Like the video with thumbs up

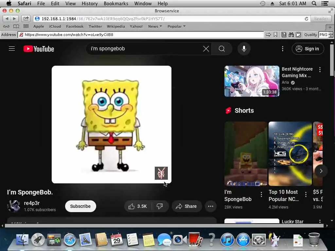pos(138,206)
